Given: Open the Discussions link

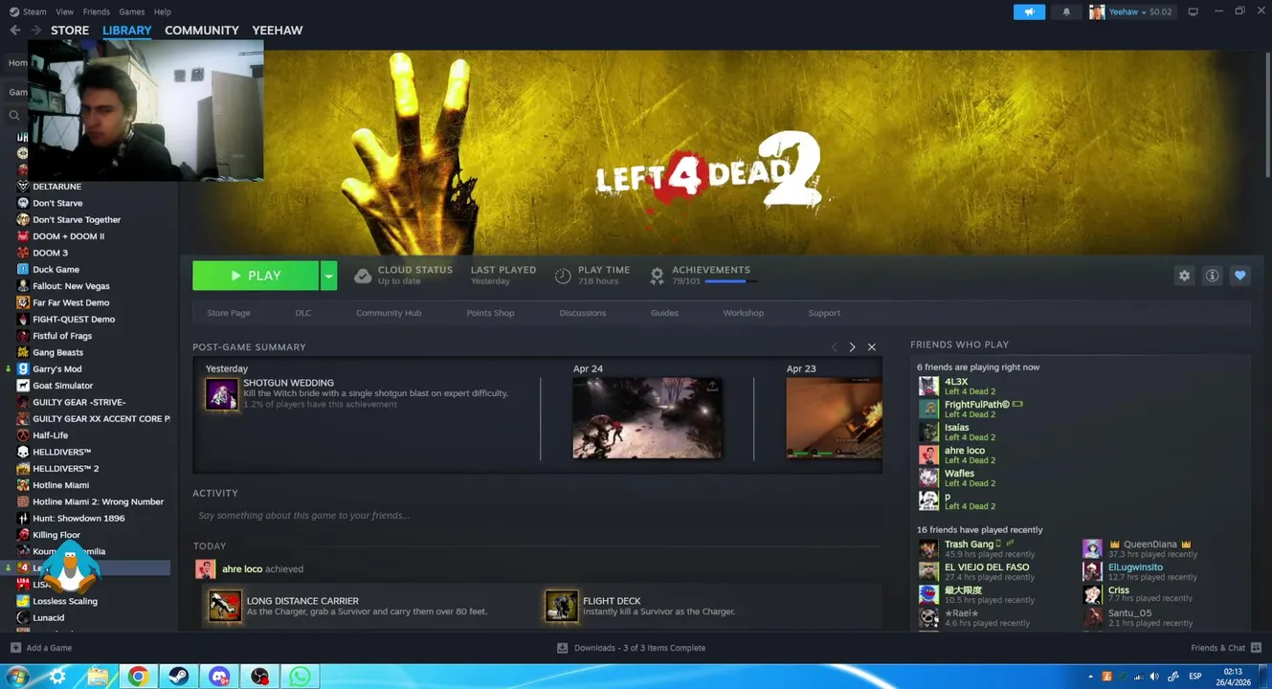Looking at the screenshot, I should point(583,313).
